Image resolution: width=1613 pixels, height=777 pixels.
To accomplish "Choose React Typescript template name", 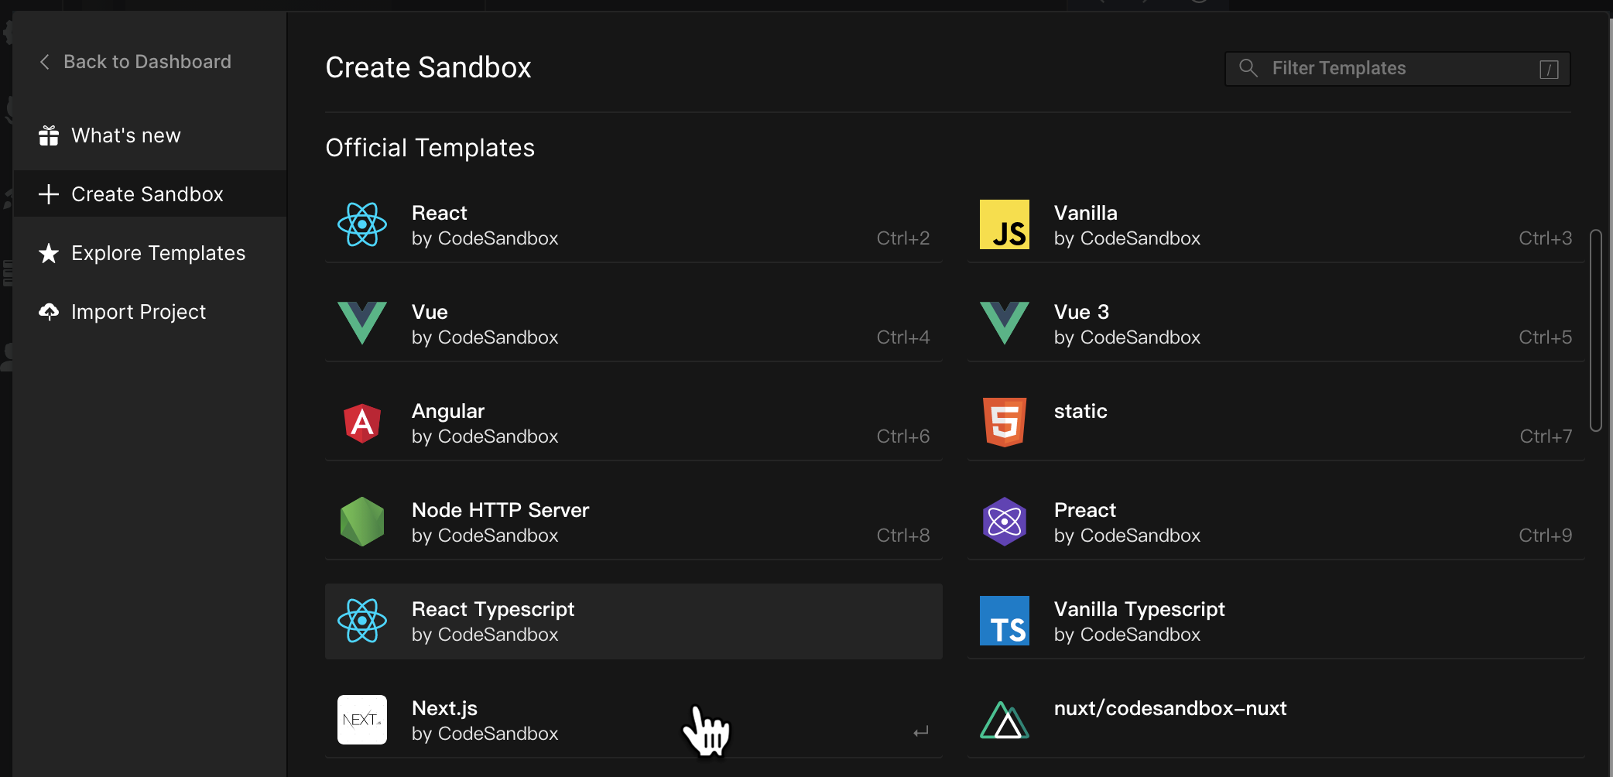I will 493,609.
